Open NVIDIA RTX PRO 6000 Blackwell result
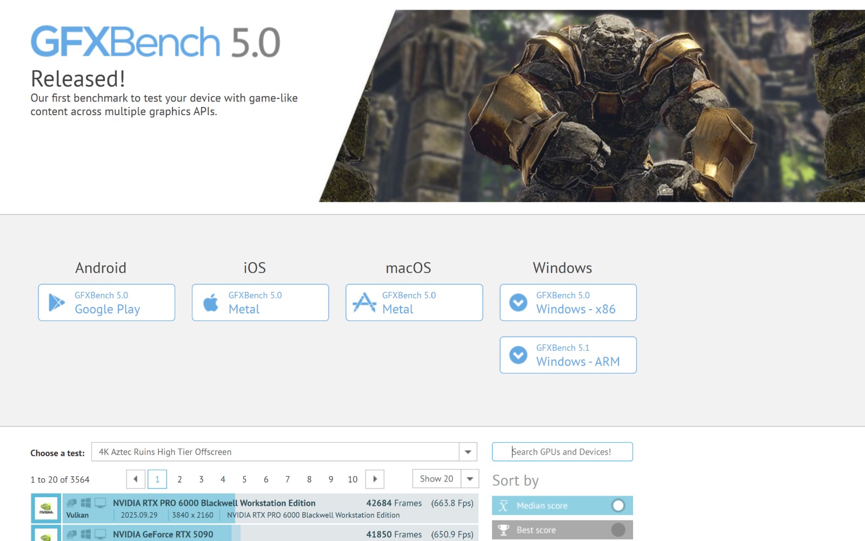Viewport: 865px width, 541px height. point(214,503)
